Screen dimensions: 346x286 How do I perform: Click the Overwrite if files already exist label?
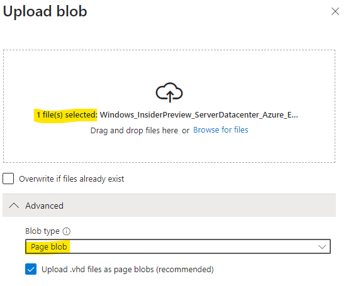(72, 179)
